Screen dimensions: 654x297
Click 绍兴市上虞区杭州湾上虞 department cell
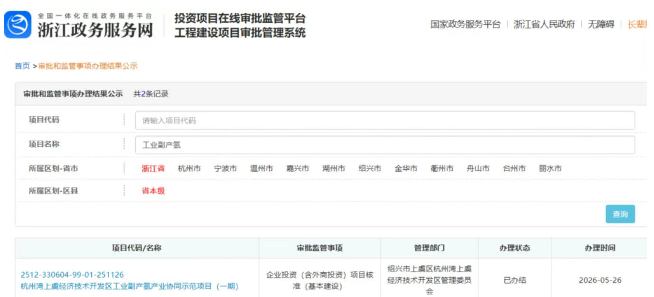coord(430,280)
